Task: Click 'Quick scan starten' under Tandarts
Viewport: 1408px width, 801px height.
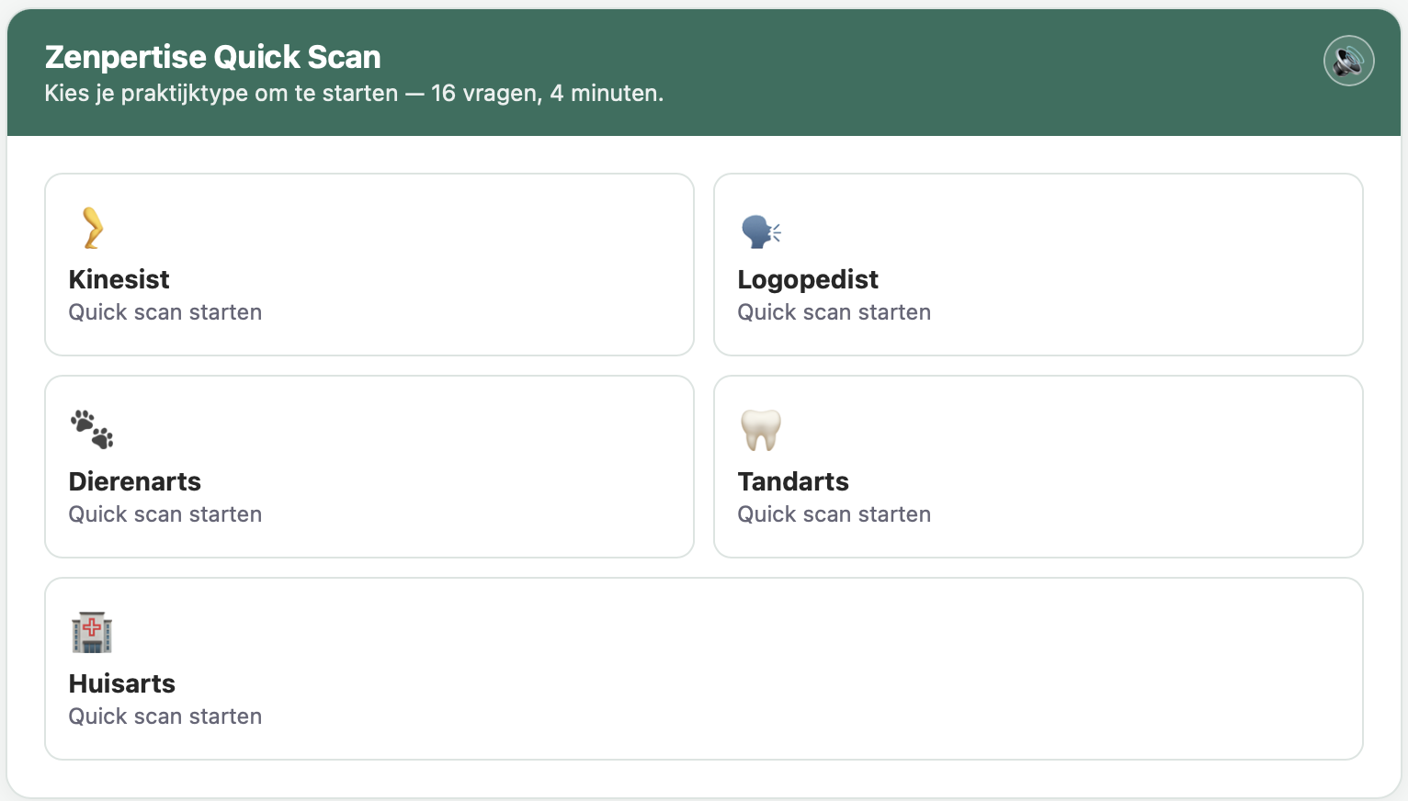Action: [835, 514]
